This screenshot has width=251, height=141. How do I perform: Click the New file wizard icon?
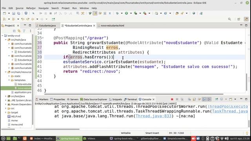pos(4,13)
